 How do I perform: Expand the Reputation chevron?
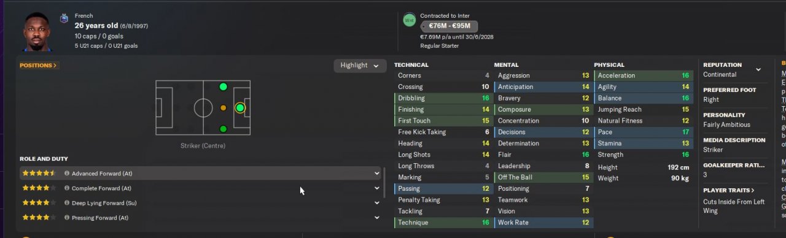click(x=758, y=69)
